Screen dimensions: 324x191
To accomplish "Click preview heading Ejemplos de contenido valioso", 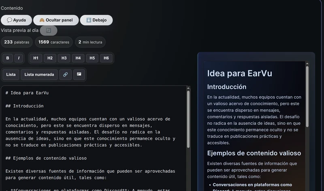I will pos(254,153).
